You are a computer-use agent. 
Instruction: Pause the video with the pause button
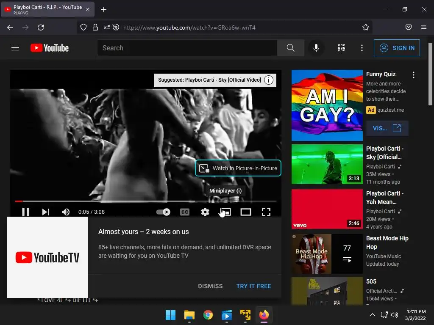[25, 212]
